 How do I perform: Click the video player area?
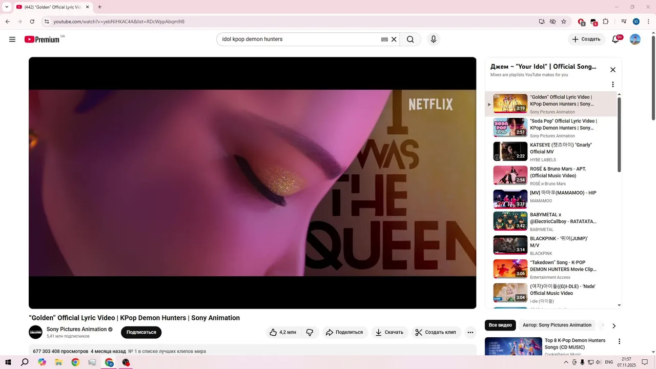252,183
